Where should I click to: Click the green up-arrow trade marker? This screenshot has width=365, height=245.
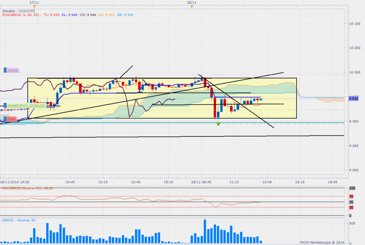click(218, 123)
